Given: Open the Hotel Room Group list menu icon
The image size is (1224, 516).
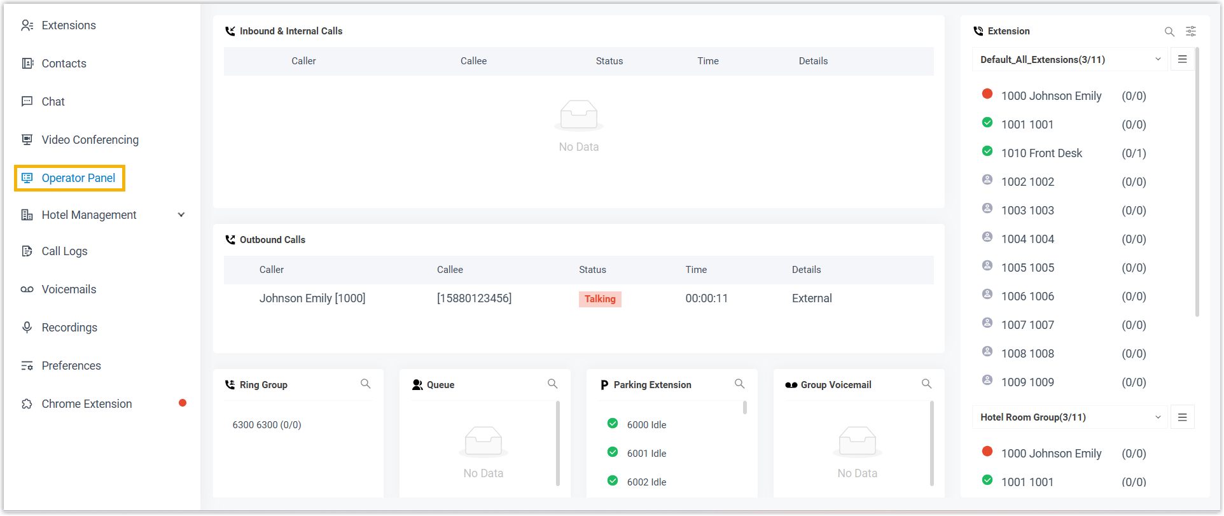Looking at the screenshot, I should coord(1182,417).
